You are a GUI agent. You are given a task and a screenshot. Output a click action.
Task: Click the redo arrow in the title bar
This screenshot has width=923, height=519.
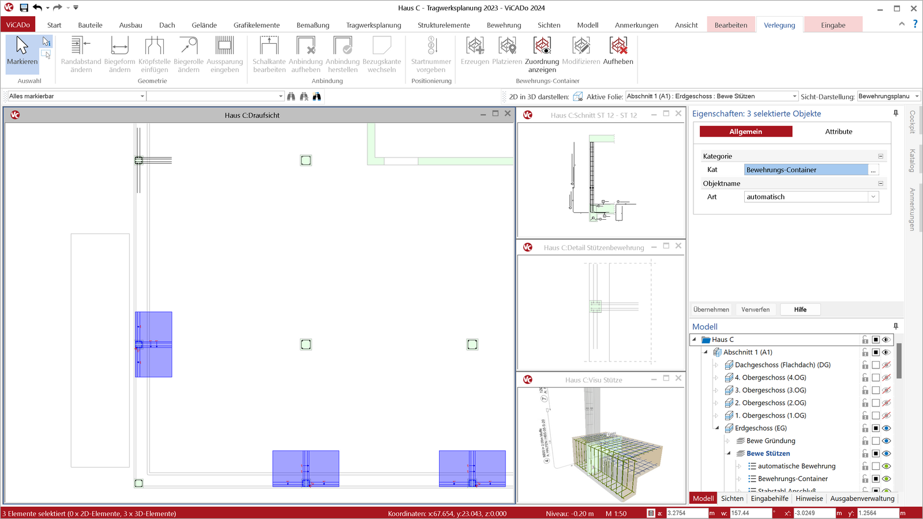(x=57, y=7)
